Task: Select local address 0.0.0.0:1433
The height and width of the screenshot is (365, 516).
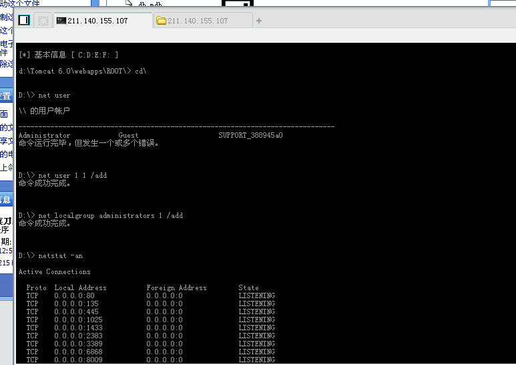Action: [78, 328]
